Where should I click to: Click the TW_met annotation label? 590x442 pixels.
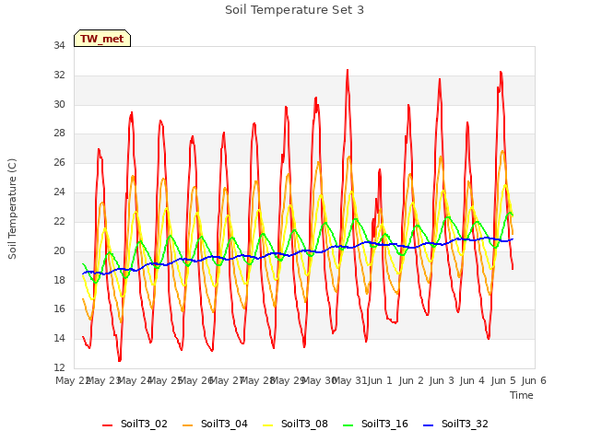coord(102,39)
